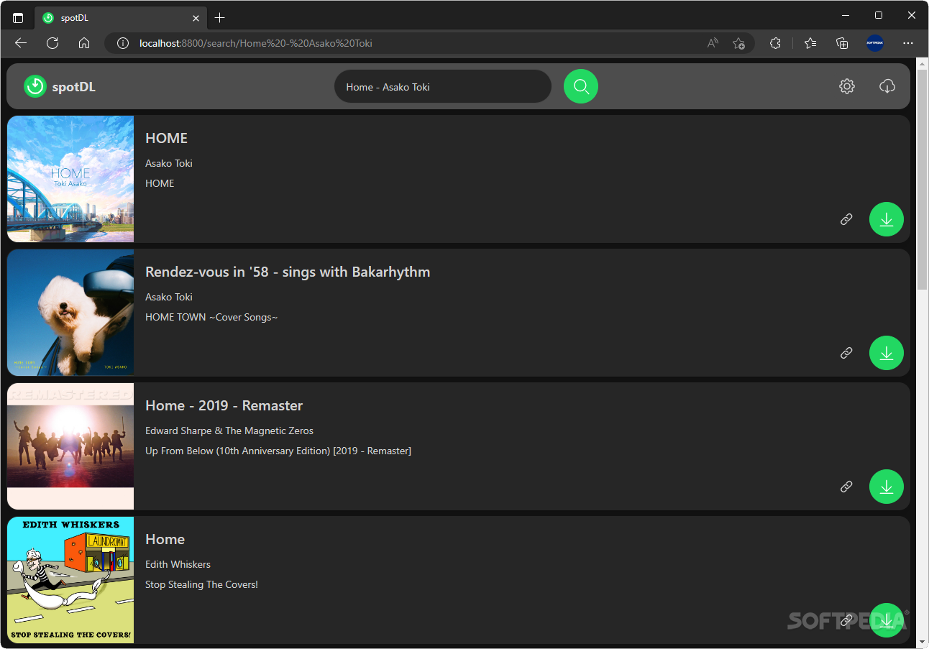Screen dimensions: 929x649
Task: Click the browser address bar URL
Action: point(256,43)
